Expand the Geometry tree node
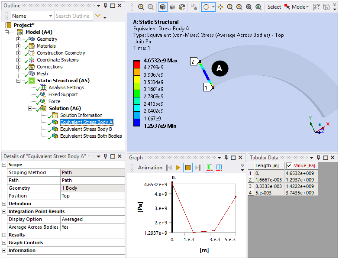The height and width of the screenshot is (259, 339). pyautogui.click(x=18, y=39)
